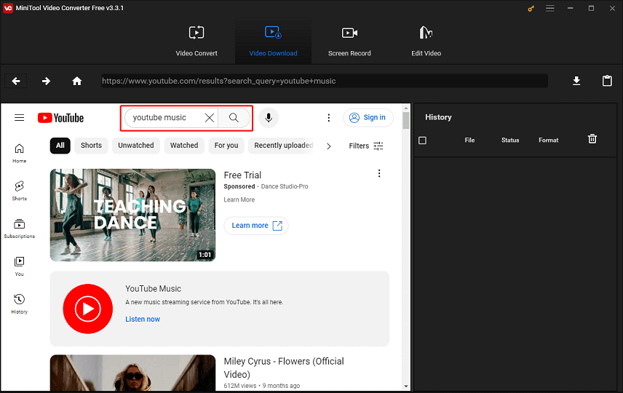Screen dimensions: 623x393
Task: Click the ad's Learn More text under Sponsored
Action: (x=239, y=200)
